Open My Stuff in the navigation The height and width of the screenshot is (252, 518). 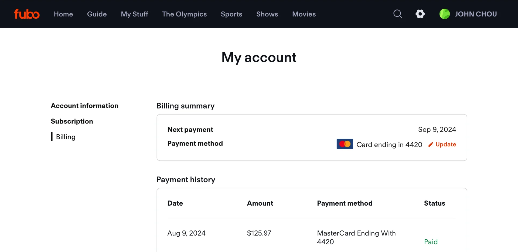tap(134, 14)
